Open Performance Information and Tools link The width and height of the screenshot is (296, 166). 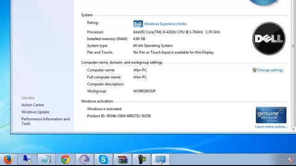click(x=45, y=121)
